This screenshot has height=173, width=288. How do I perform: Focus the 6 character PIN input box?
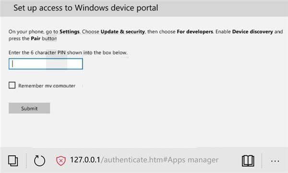pos(46,64)
